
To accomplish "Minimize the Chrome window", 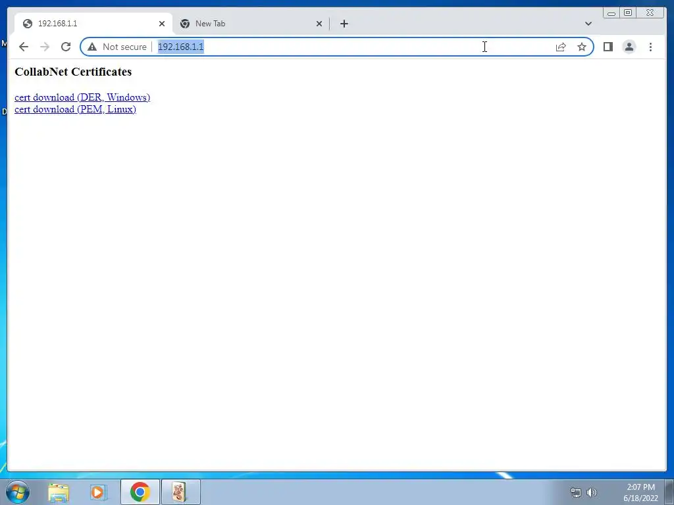I will pyautogui.click(x=611, y=13).
